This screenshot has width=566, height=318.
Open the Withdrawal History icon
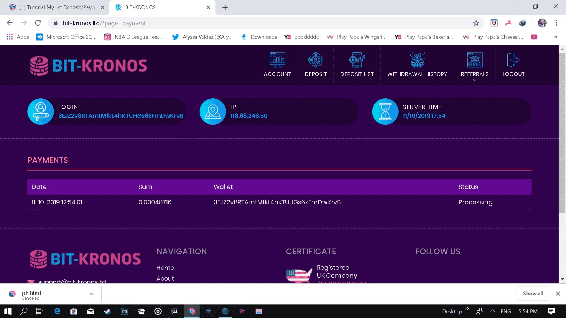coord(417,59)
